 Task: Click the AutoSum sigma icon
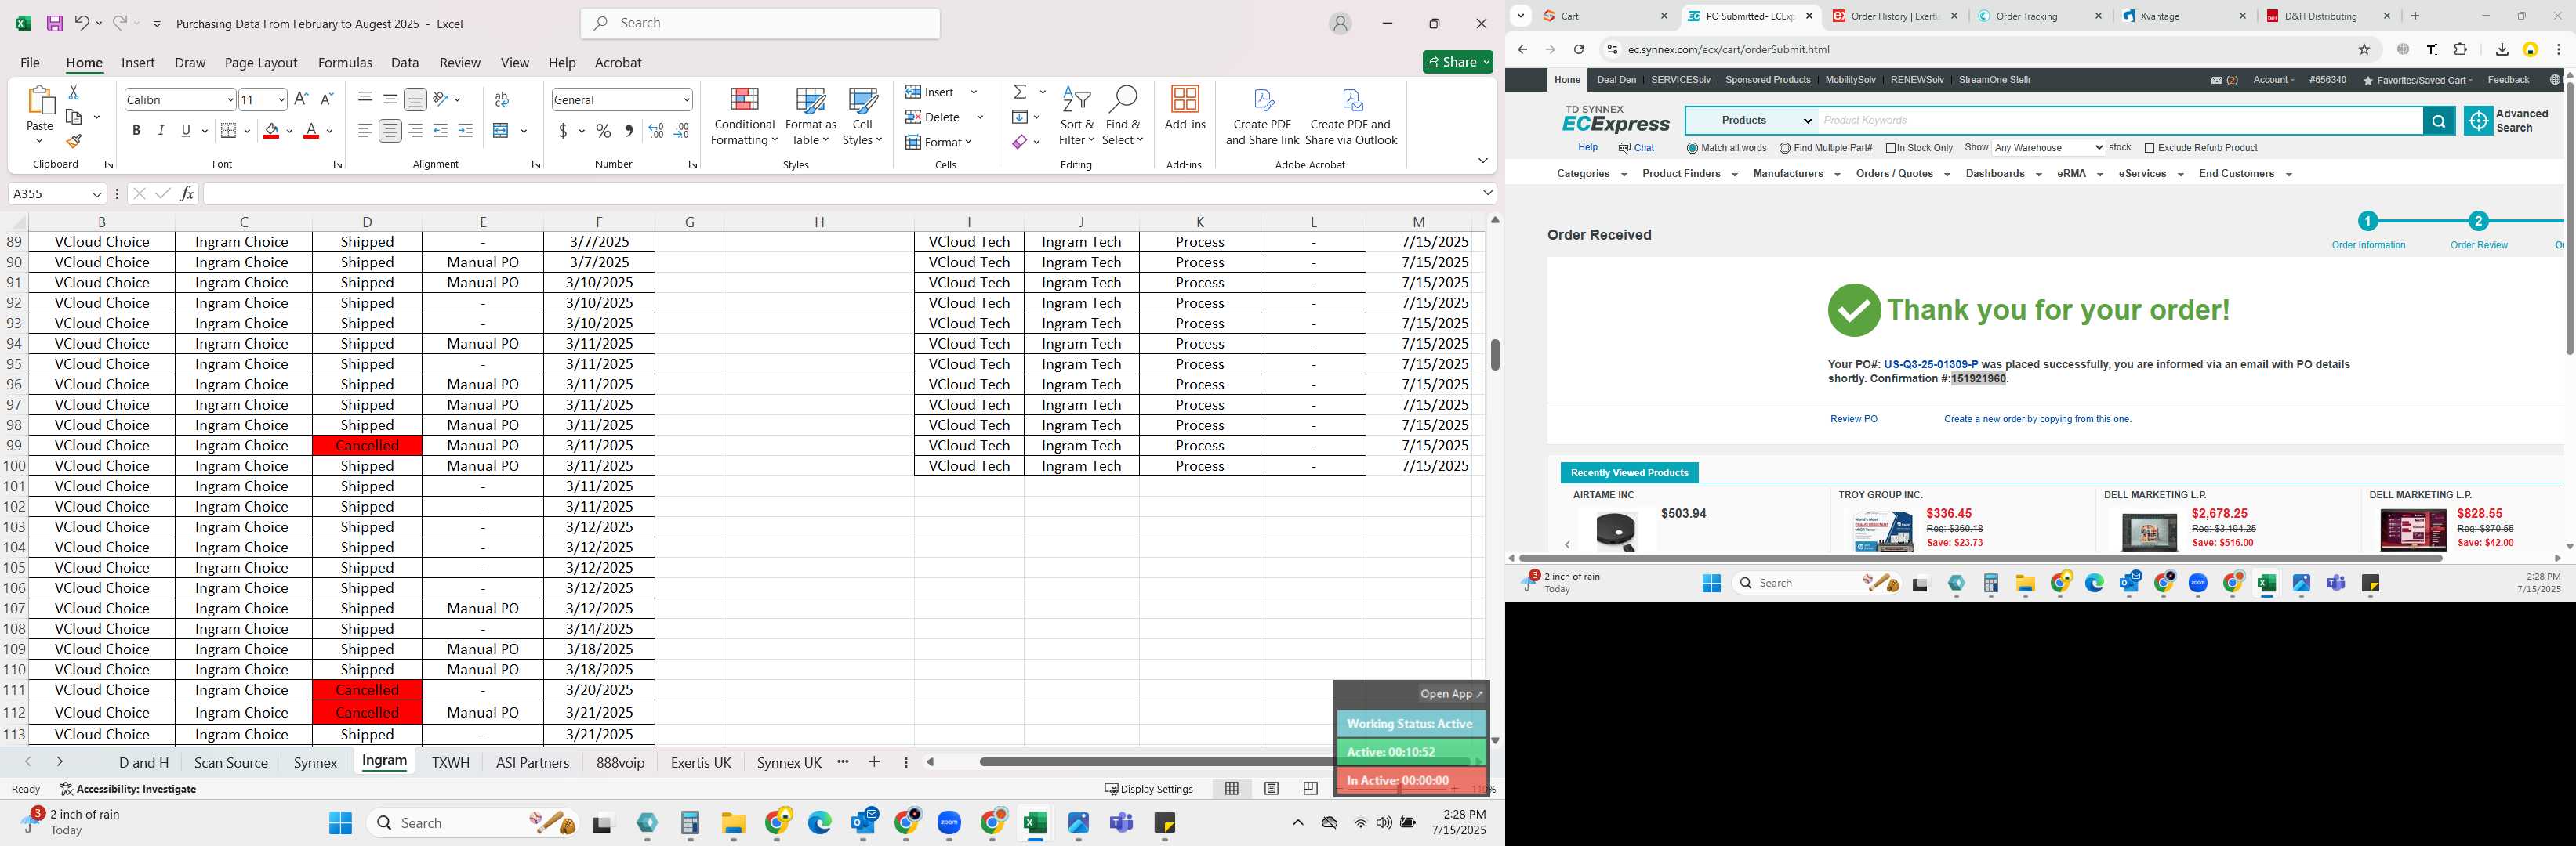pos(1020,92)
